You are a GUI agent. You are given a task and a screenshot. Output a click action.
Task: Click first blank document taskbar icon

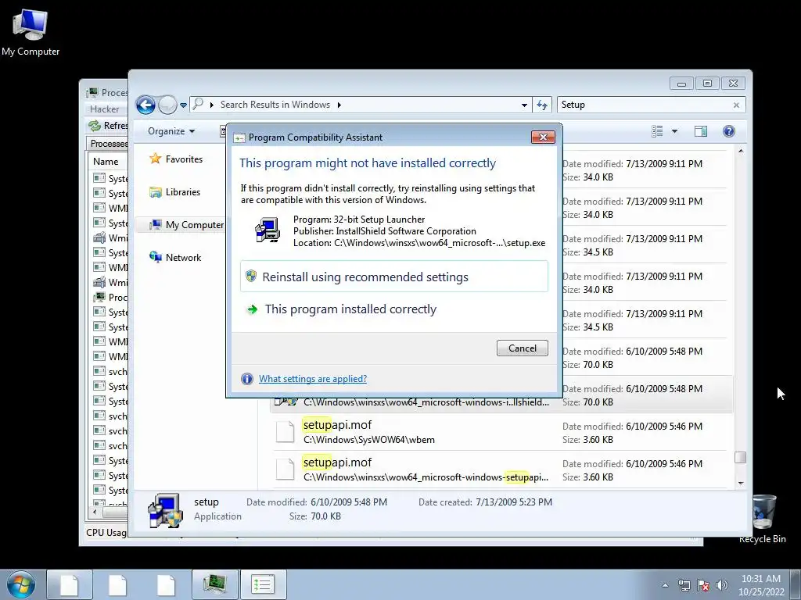pyautogui.click(x=70, y=584)
